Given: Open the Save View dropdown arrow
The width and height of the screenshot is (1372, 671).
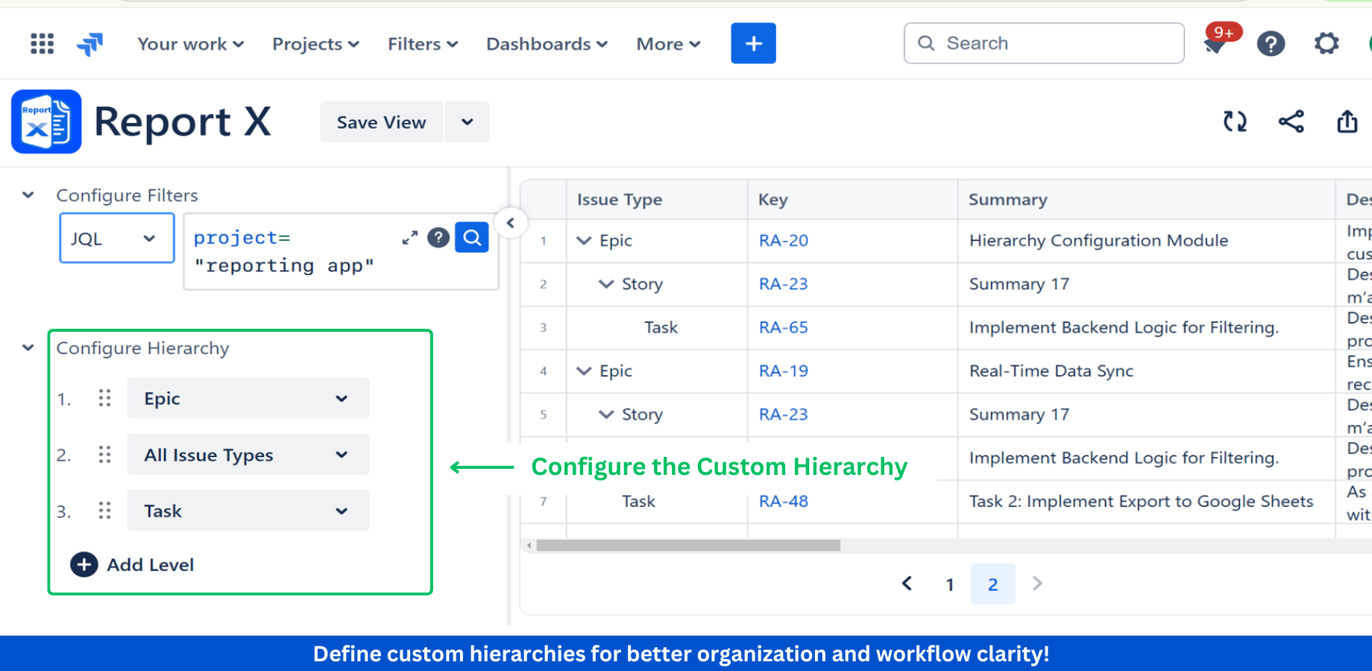Looking at the screenshot, I should [x=467, y=122].
